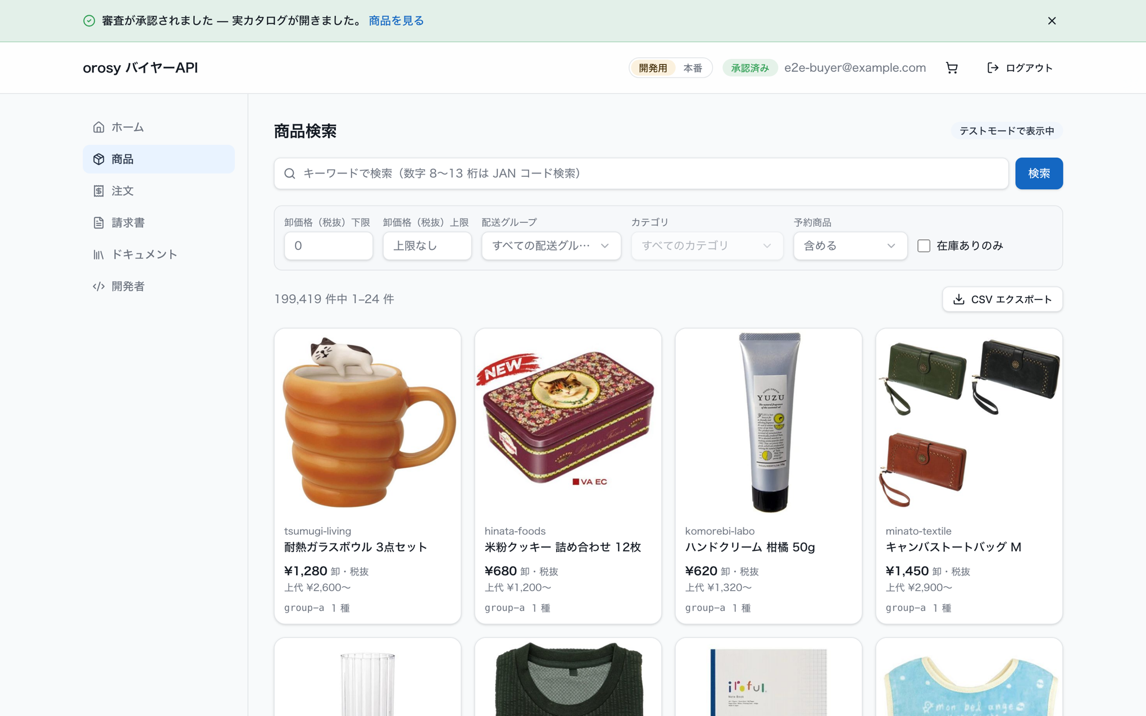This screenshot has width=1146, height=716.
Task: Go to ホーム in the sidebar
Action: (158, 127)
